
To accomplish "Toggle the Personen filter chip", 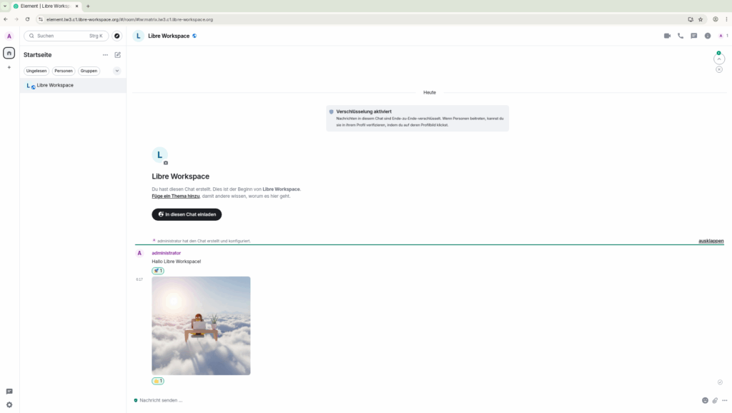I will (x=64, y=71).
